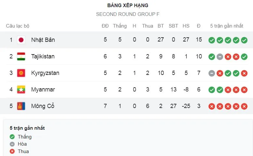Select the Kyrgyzstan team name

(x=45, y=73)
